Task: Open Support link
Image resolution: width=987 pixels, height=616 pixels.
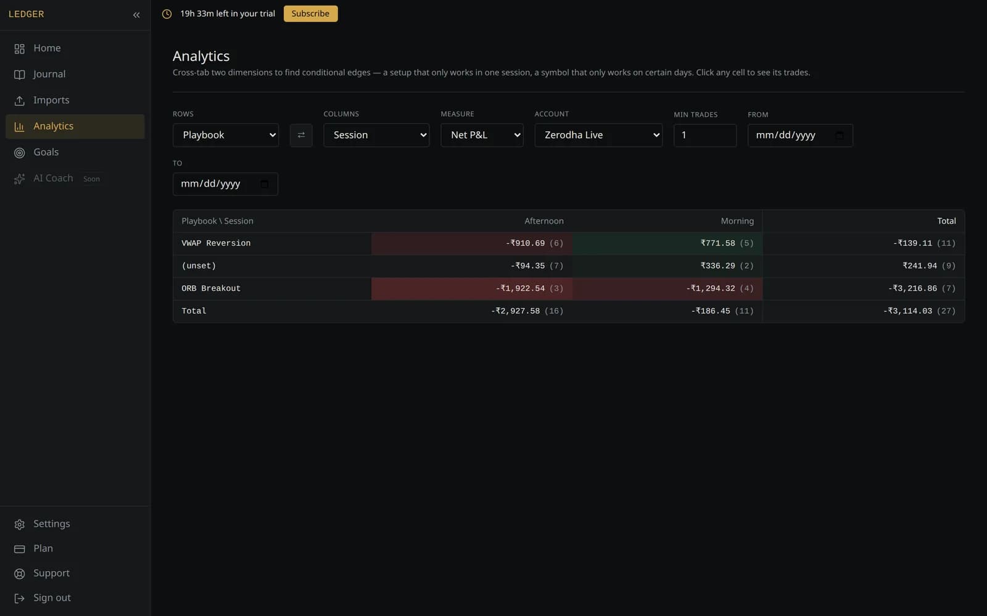Action: (x=75, y=573)
